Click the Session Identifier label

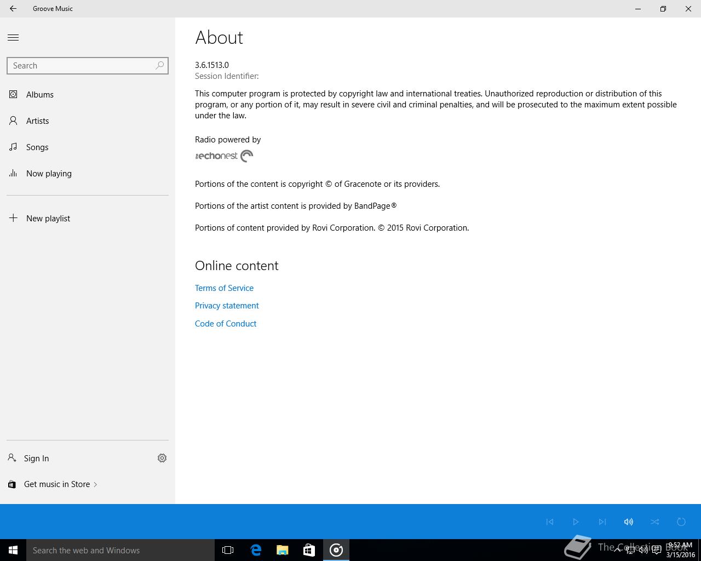click(x=227, y=76)
